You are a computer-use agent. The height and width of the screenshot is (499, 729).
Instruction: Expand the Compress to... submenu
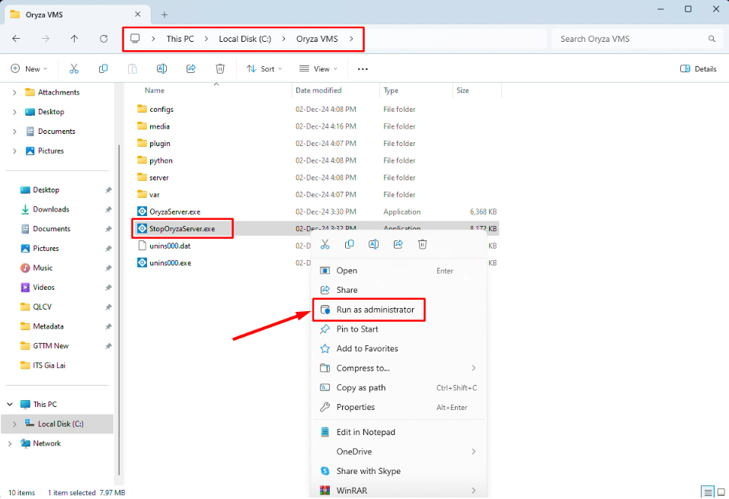(474, 368)
